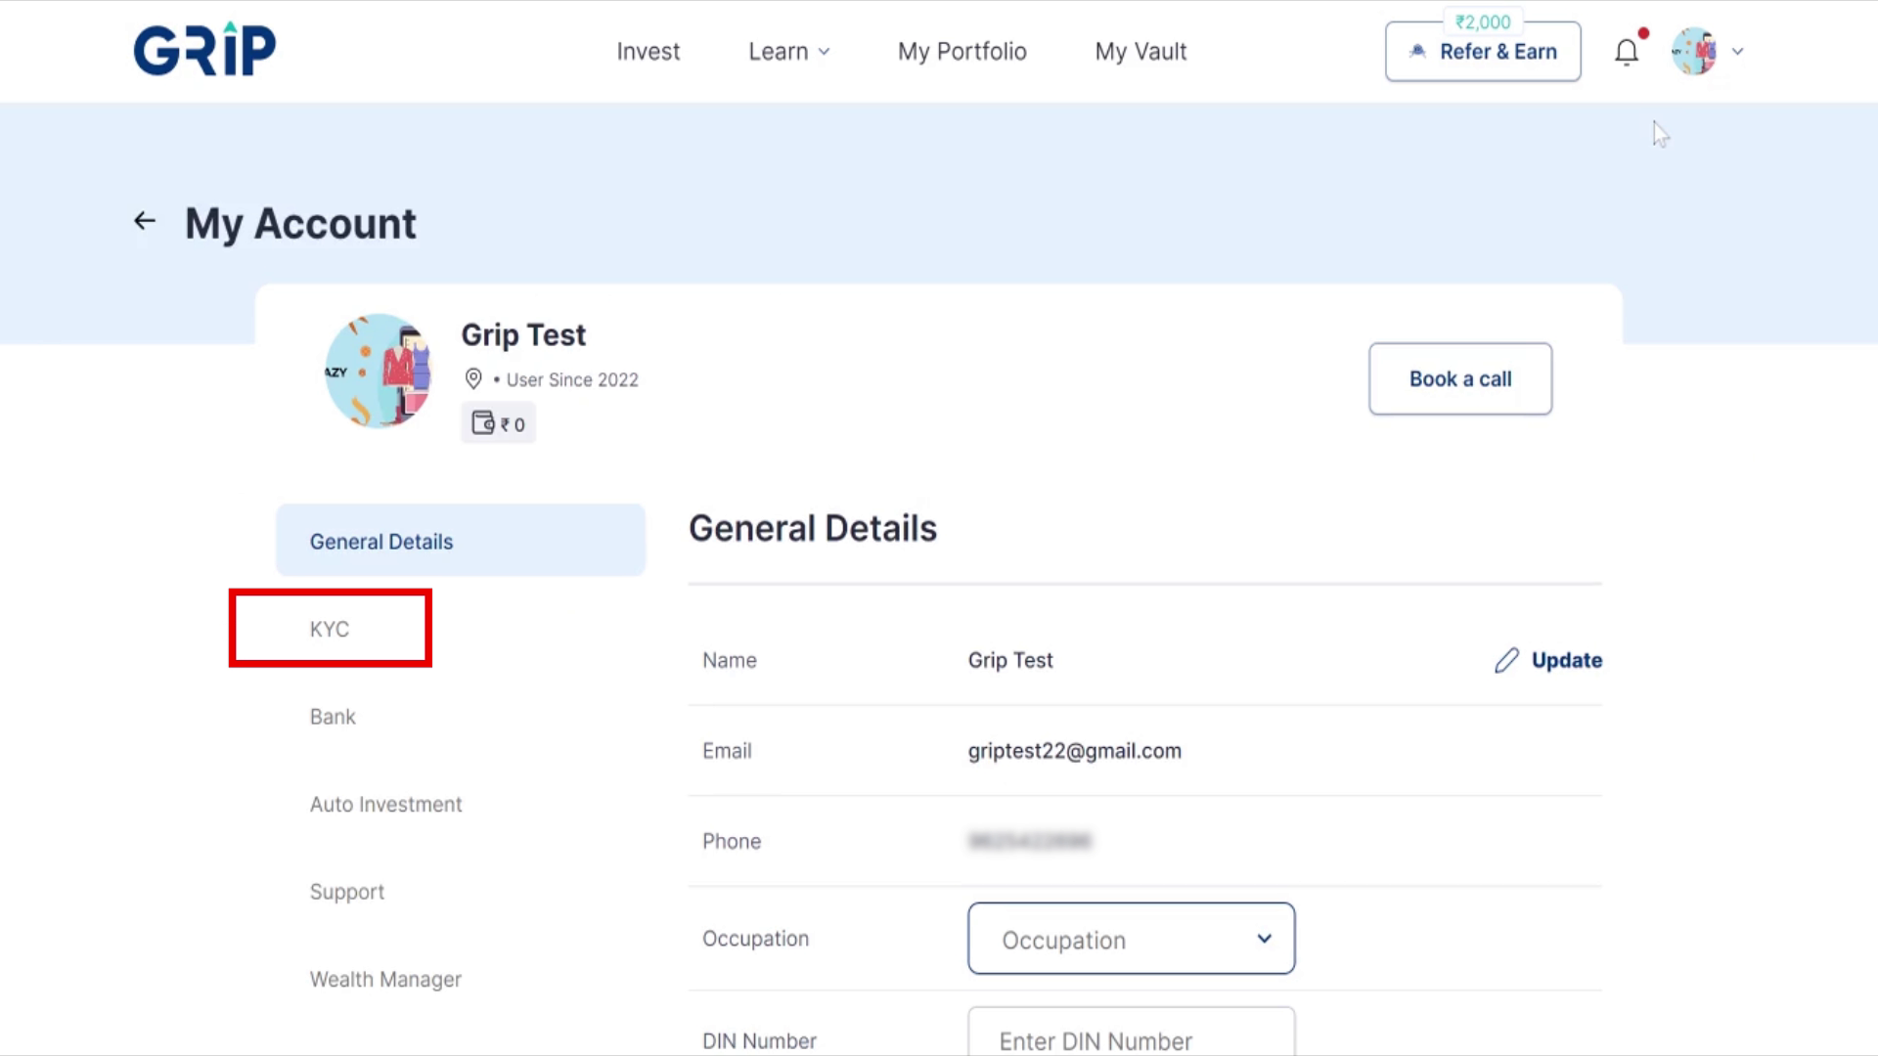Image resolution: width=1878 pixels, height=1056 pixels.
Task: Select the General Details tab
Action: pyautogui.click(x=461, y=541)
